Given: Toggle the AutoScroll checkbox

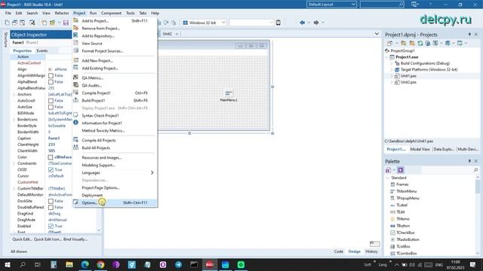Looking at the screenshot, I should 51,101.
